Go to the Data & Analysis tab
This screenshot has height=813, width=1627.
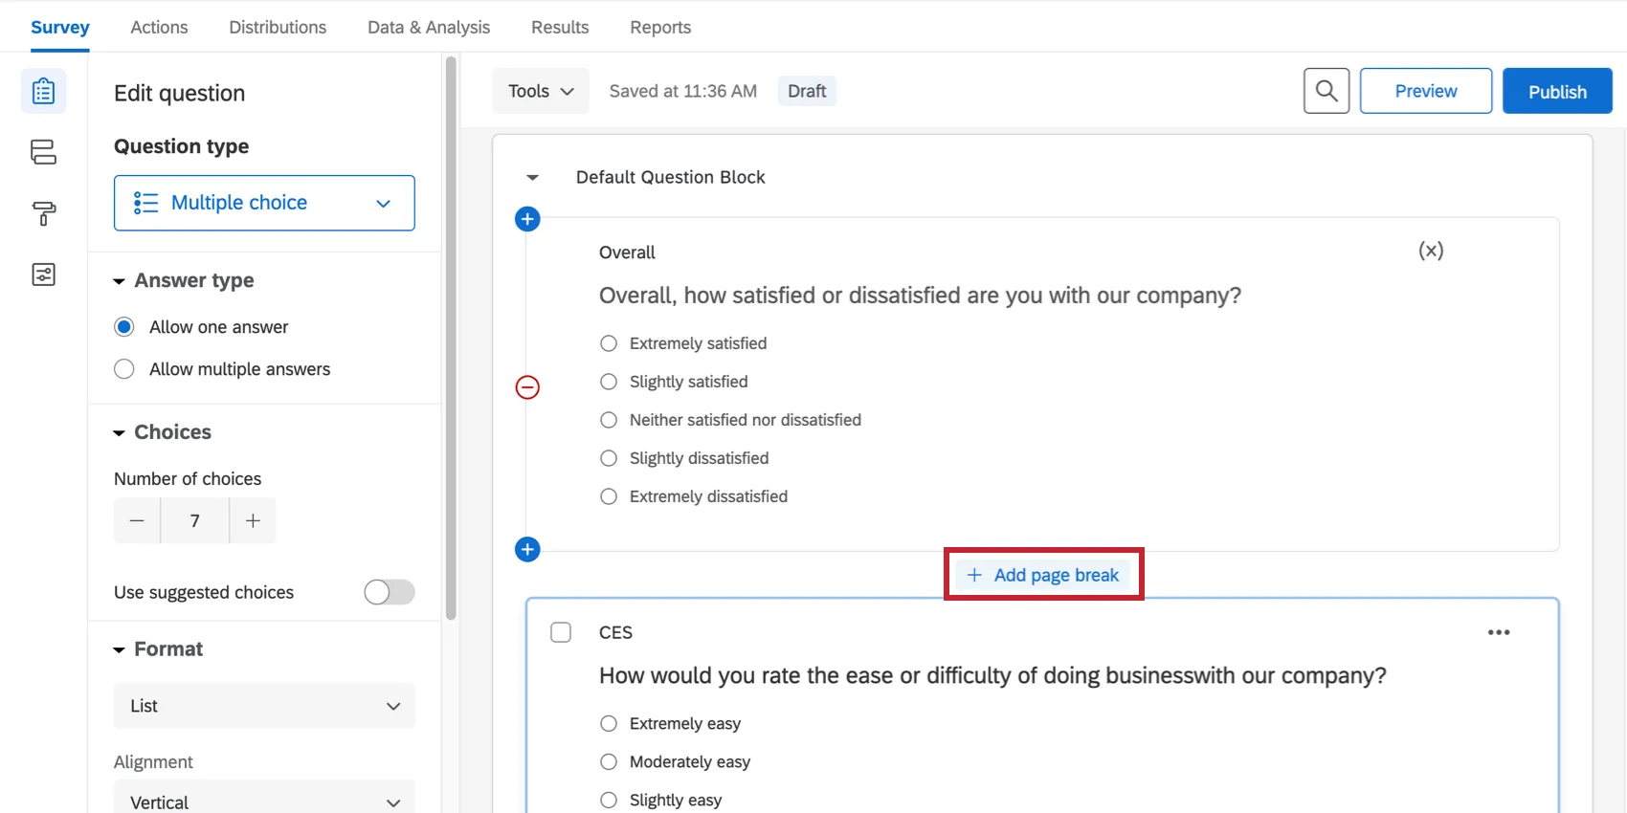point(428,27)
